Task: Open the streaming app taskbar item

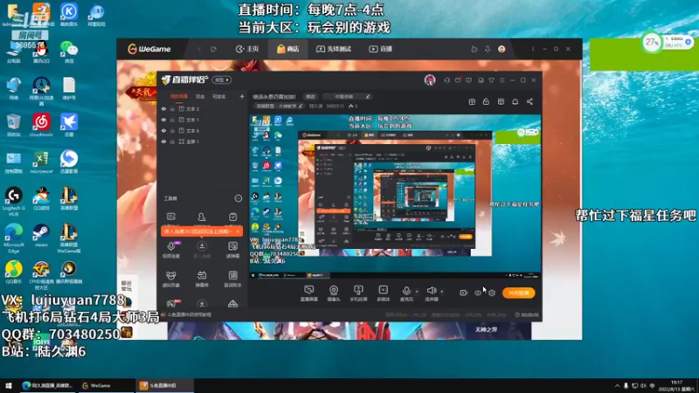Action: pyautogui.click(x=164, y=385)
